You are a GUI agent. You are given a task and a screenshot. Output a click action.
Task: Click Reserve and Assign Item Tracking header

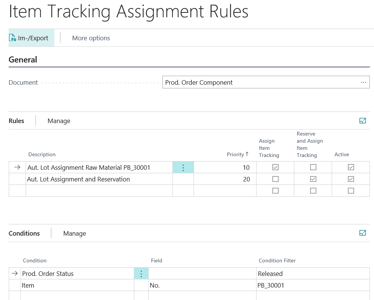(309, 145)
